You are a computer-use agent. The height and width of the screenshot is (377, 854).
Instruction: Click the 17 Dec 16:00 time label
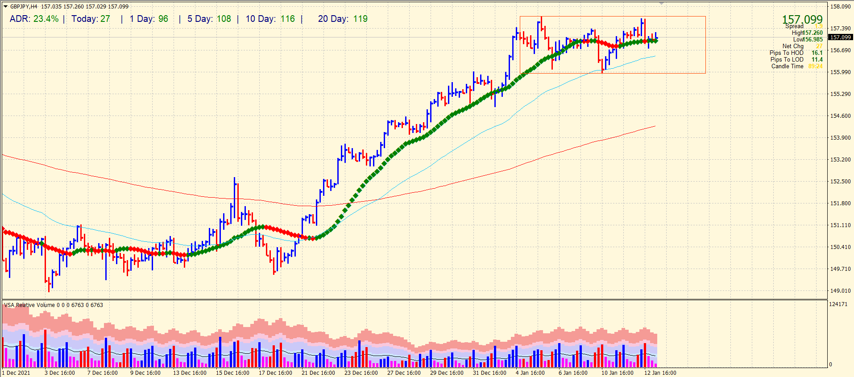pos(275,373)
